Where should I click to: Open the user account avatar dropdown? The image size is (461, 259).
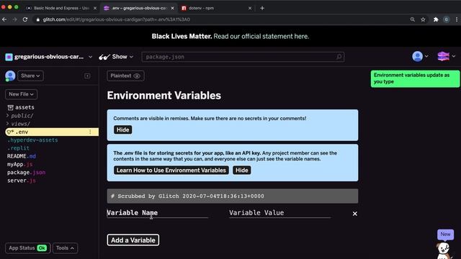pos(420,56)
